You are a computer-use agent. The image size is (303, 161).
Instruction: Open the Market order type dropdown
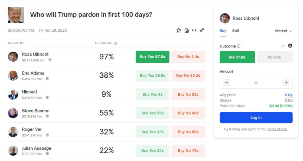(283, 31)
